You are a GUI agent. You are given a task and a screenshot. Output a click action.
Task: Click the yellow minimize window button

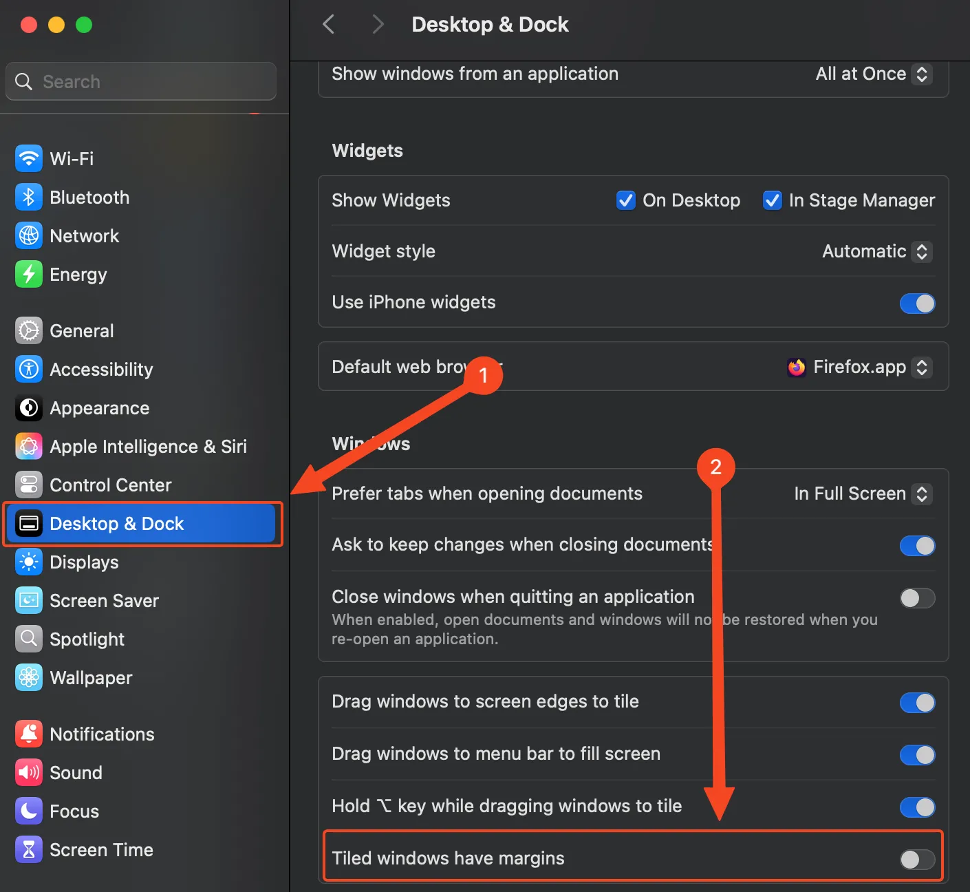coord(56,25)
